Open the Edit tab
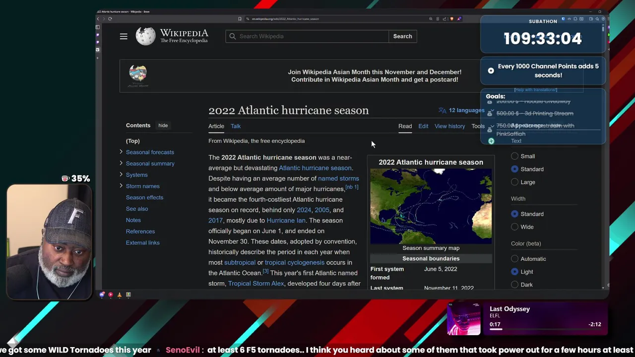635x357 pixels. tap(423, 126)
